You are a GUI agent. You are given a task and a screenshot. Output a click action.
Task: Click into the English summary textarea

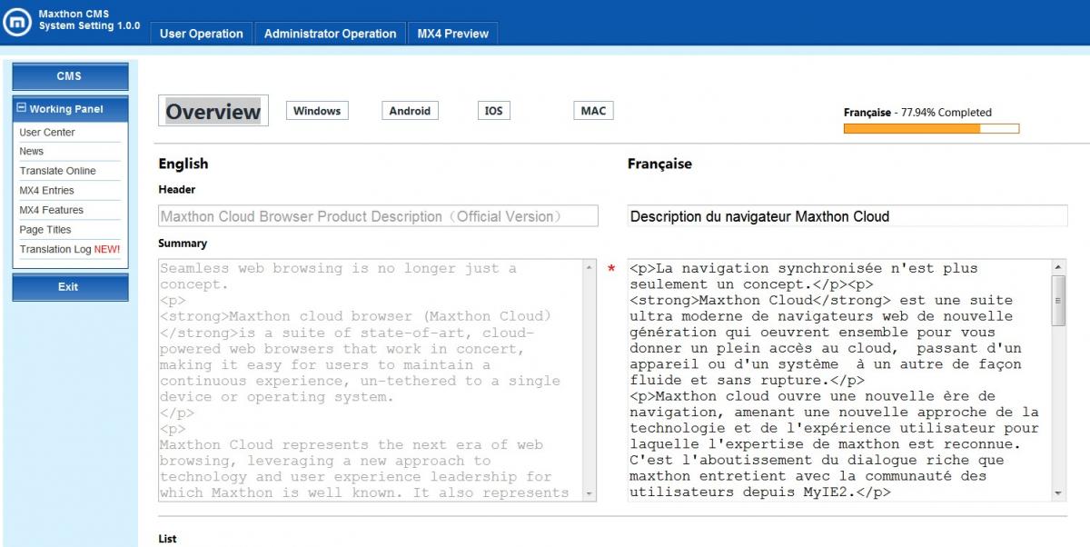(x=371, y=380)
